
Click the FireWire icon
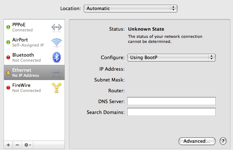point(57,88)
